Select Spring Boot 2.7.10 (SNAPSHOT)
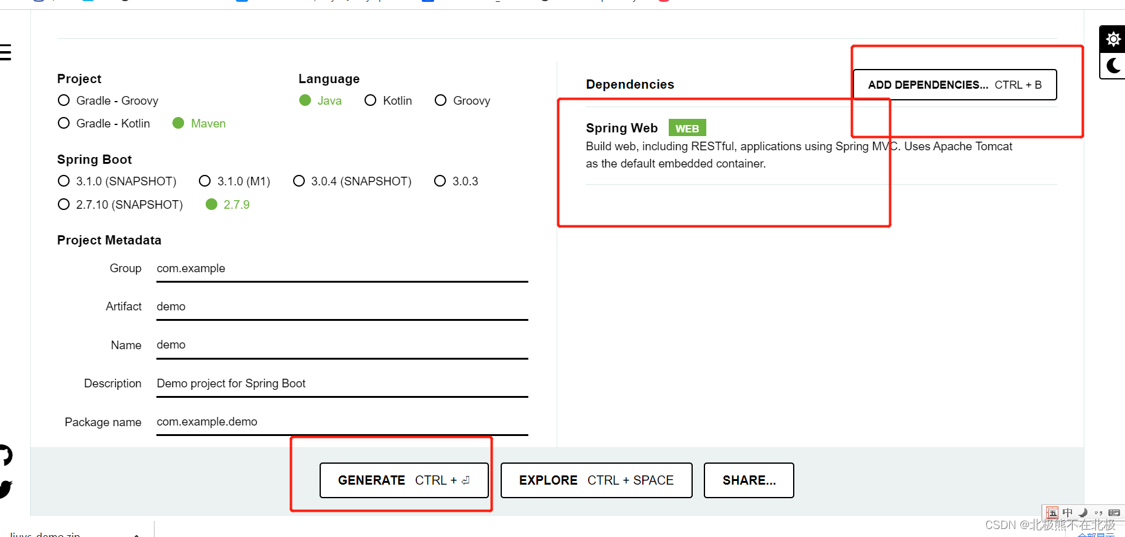Image resolution: width=1125 pixels, height=537 pixels. tap(120, 204)
